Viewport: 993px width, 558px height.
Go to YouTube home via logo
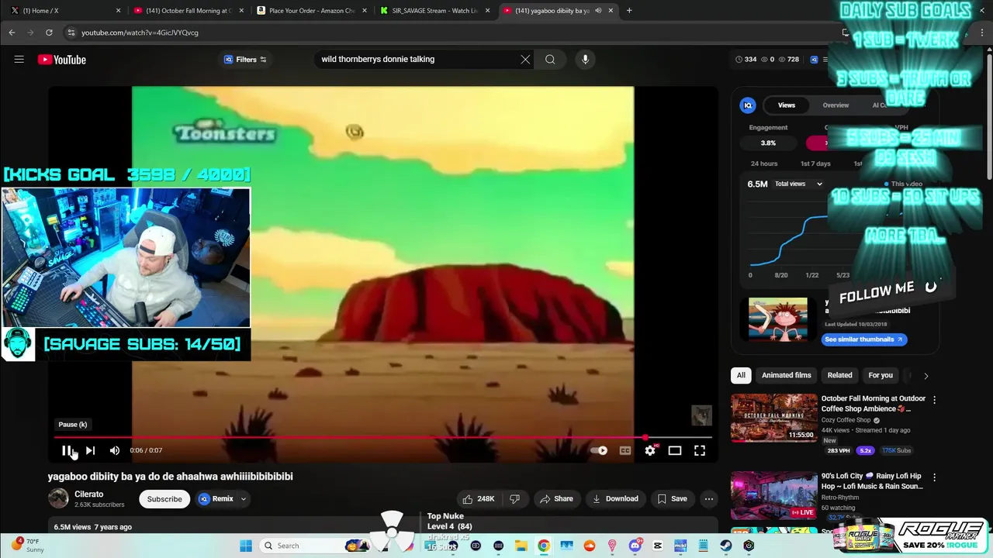pos(61,60)
